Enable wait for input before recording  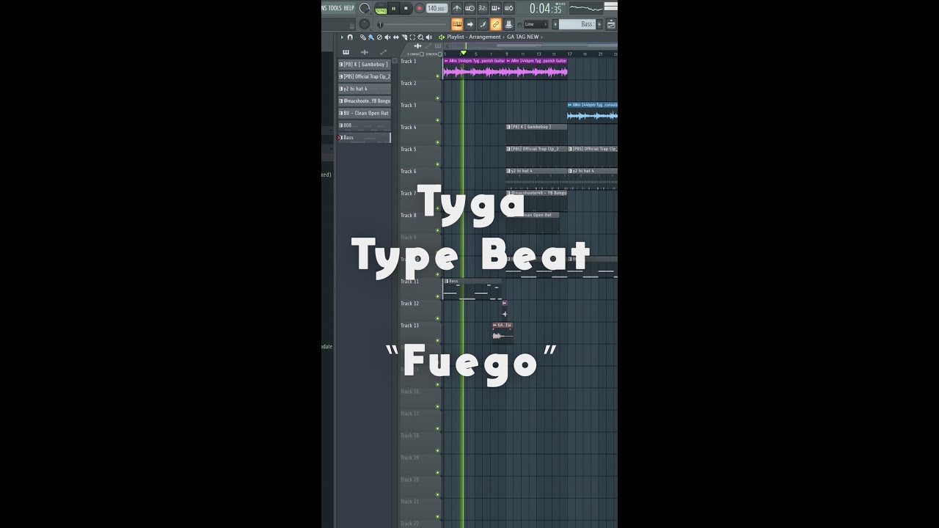click(469, 8)
